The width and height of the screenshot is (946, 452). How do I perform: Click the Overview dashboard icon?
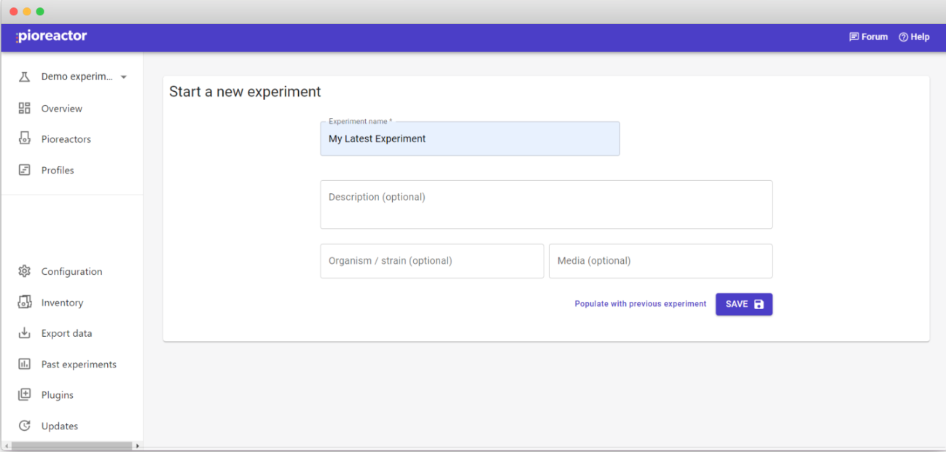click(x=24, y=108)
